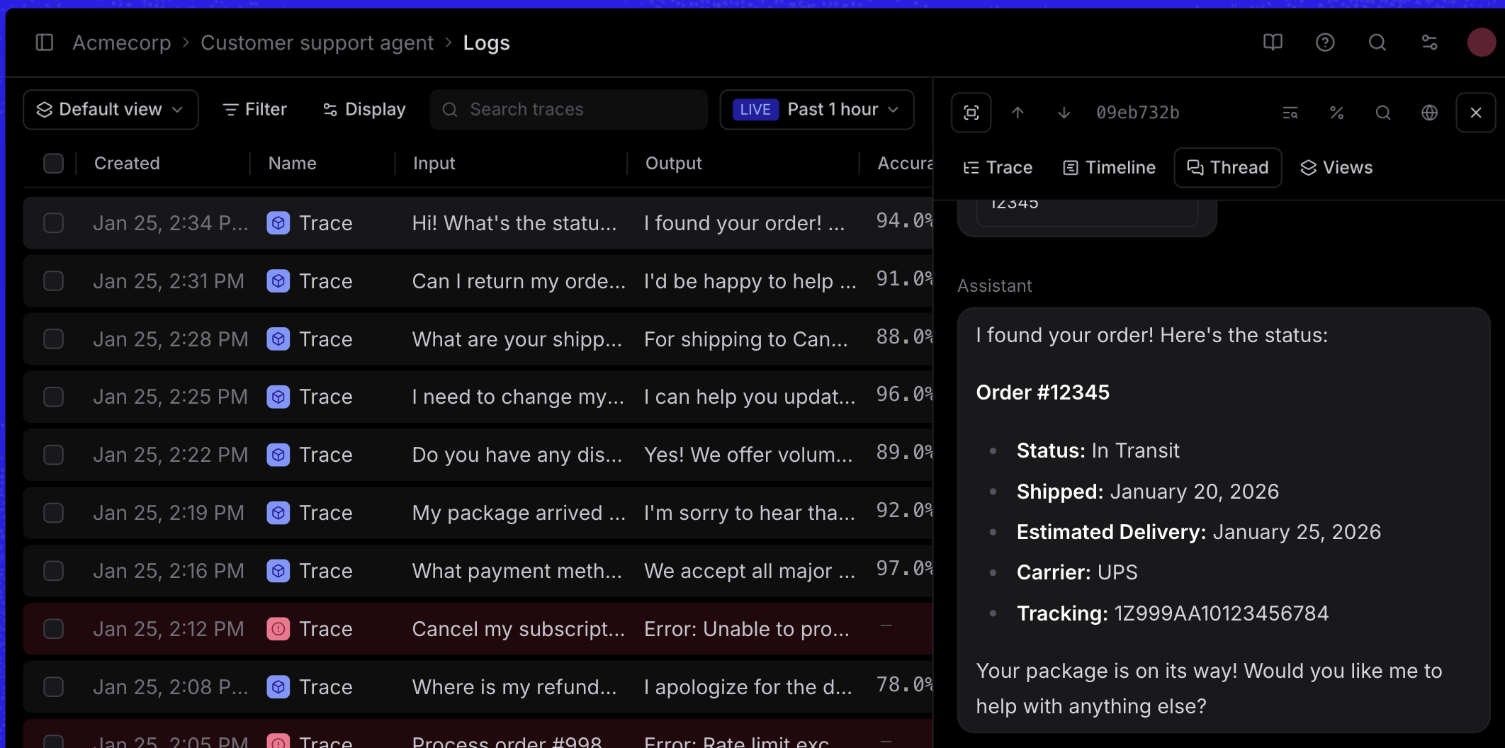Open the settings sliders icon

tap(1429, 42)
